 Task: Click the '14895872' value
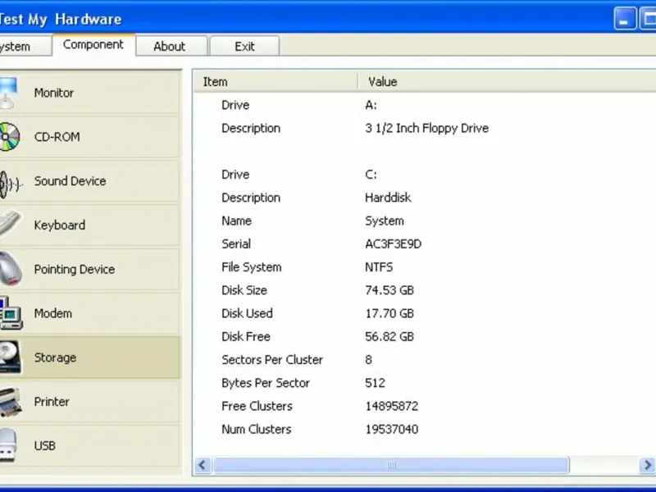(392, 406)
